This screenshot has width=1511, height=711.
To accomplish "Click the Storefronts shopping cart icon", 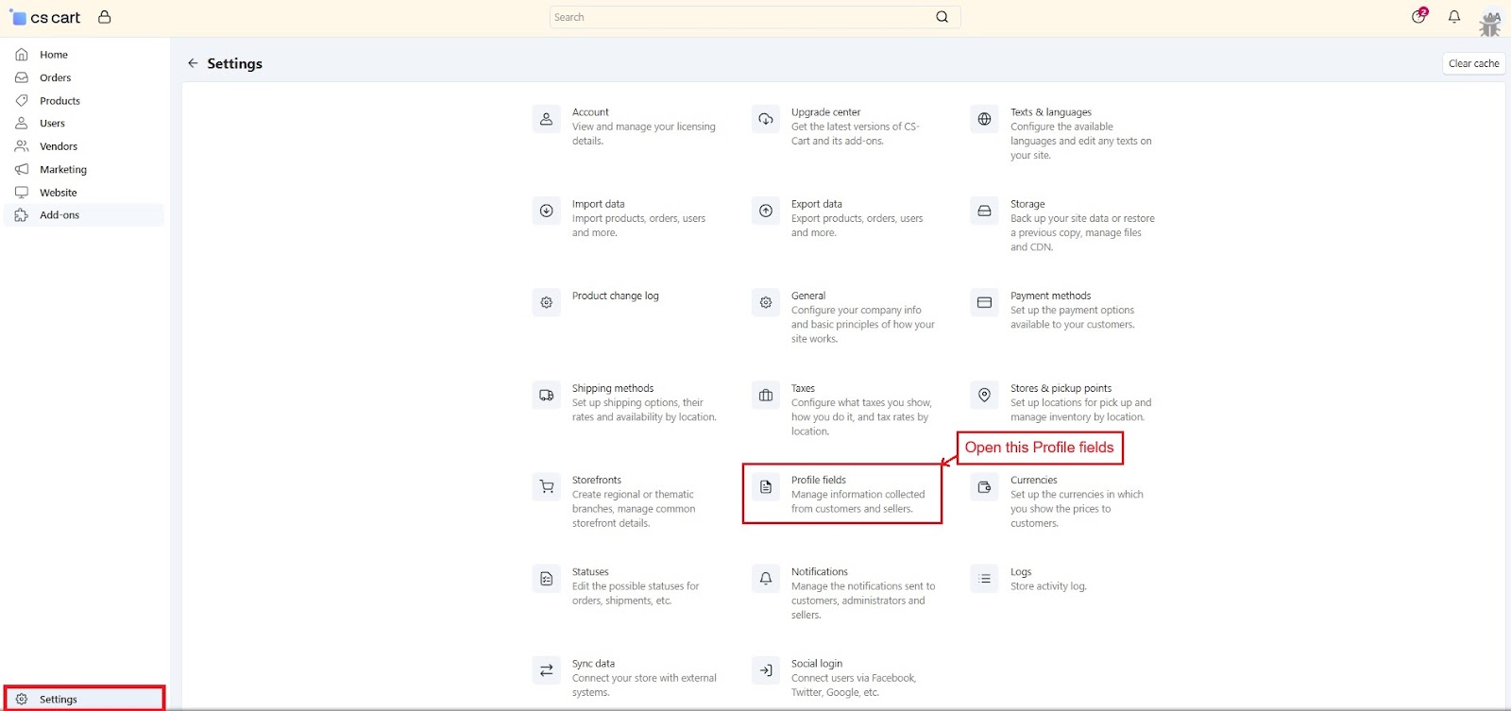I will 546,487.
